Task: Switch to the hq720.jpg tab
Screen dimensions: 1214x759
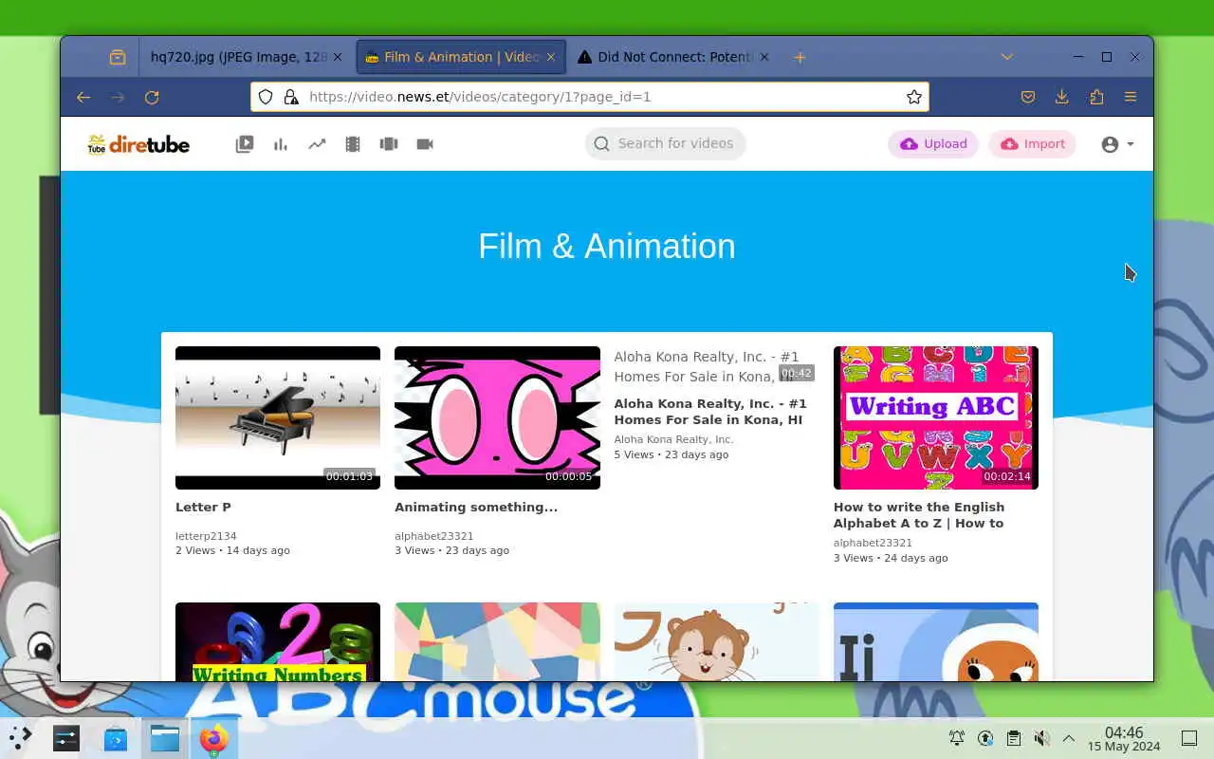Action: coord(239,57)
